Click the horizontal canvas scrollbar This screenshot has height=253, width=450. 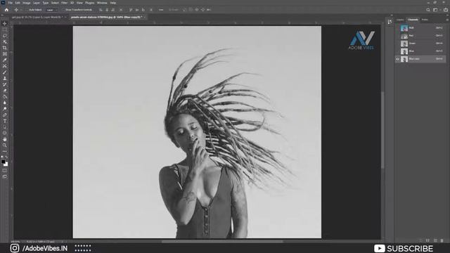tap(222, 242)
